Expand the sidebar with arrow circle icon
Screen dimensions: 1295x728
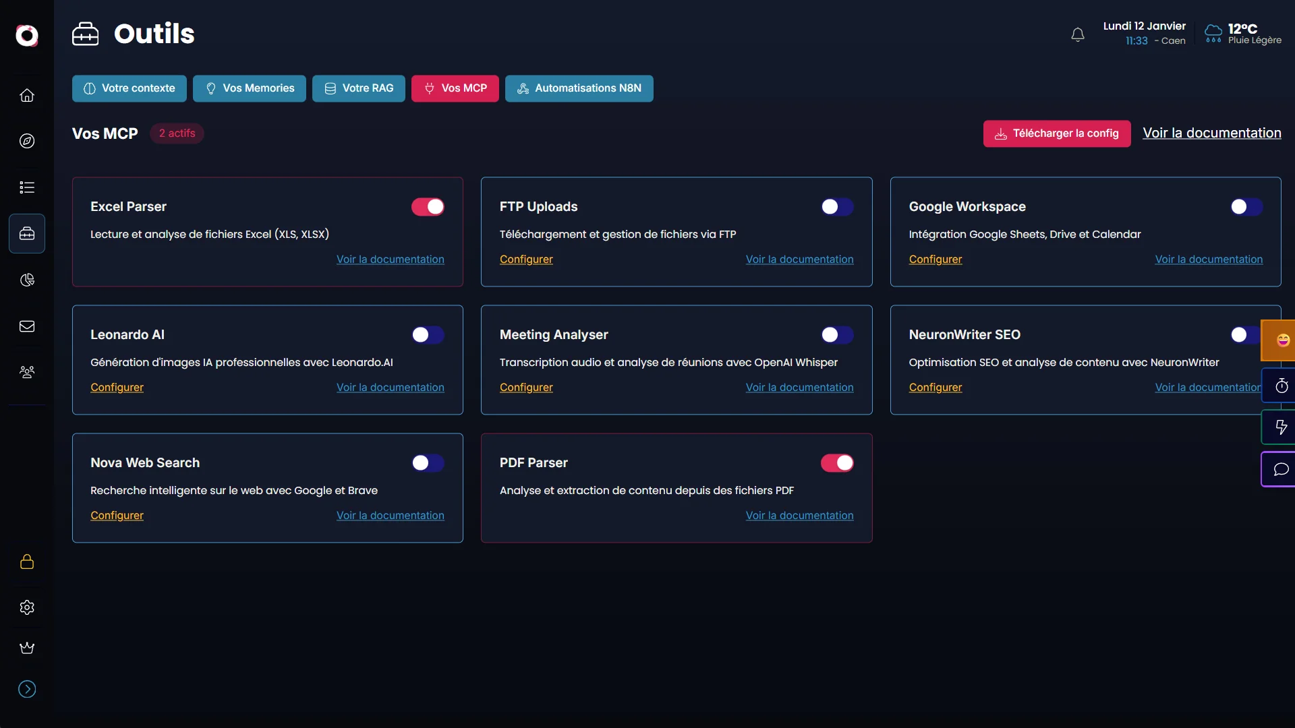coord(27,689)
